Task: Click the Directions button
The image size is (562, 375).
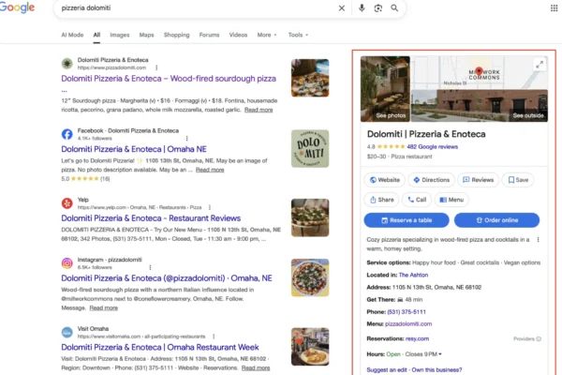Action: pyautogui.click(x=430, y=179)
